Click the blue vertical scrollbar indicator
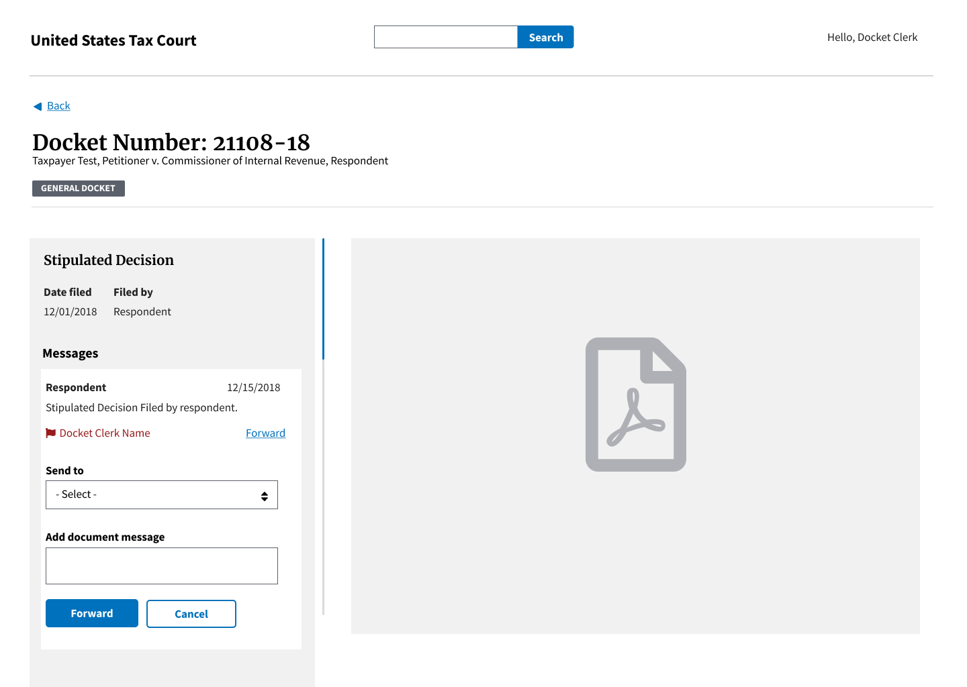Screen dimensions: 967x687 point(323,299)
